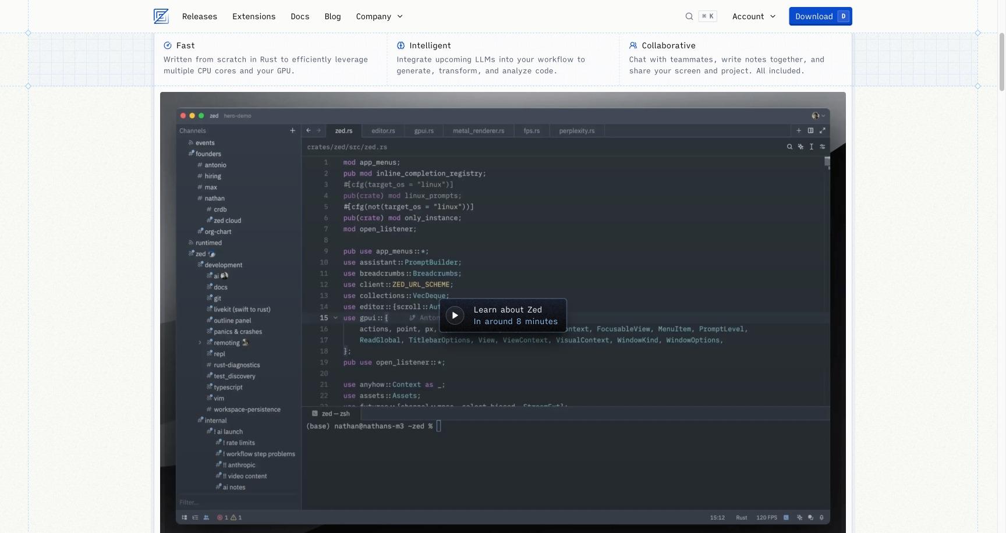Toggle the notifications bell icon
Screen dimensions: 1006x533
point(821,517)
